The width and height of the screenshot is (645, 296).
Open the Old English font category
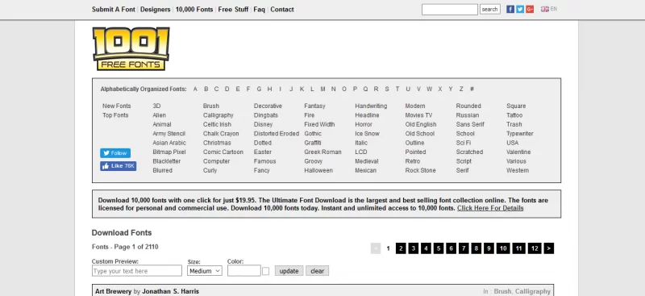[x=421, y=124]
